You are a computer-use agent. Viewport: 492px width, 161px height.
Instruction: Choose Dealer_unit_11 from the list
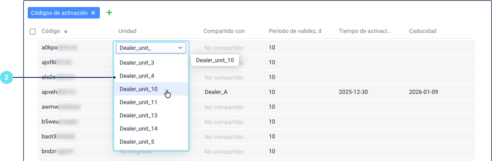(151, 102)
